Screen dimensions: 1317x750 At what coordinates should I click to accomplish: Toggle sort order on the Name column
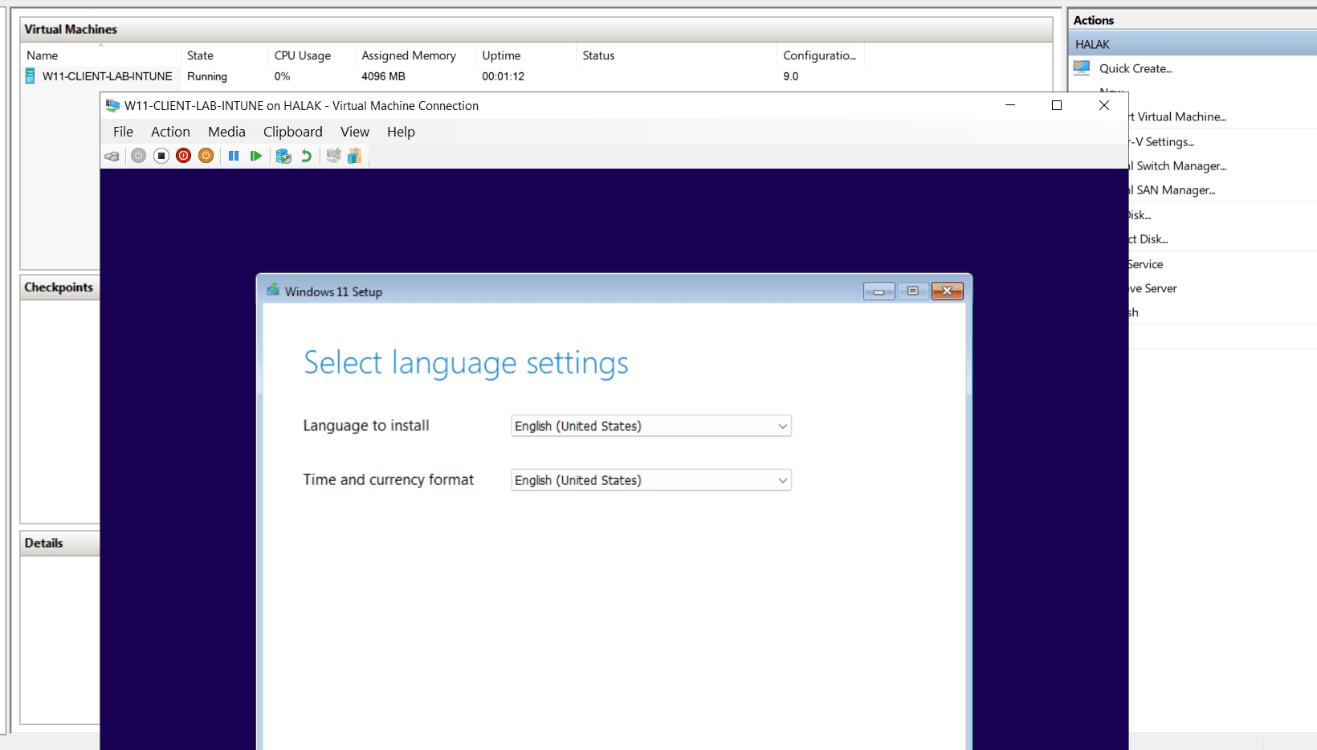pos(42,55)
